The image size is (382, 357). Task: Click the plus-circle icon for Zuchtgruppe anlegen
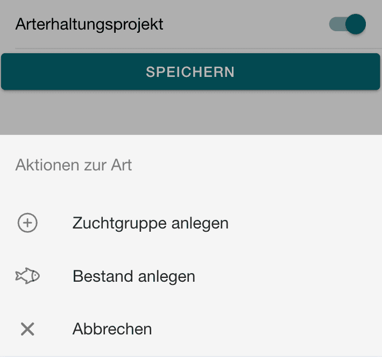tap(27, 223)
